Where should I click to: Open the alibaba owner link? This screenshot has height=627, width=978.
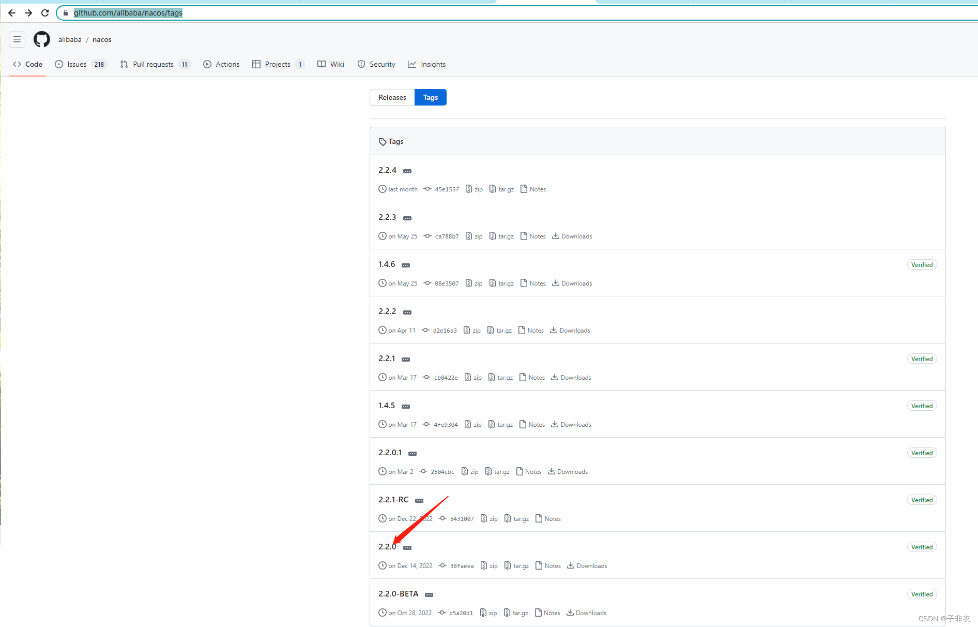pyautogui.click(x=70, y=40)
